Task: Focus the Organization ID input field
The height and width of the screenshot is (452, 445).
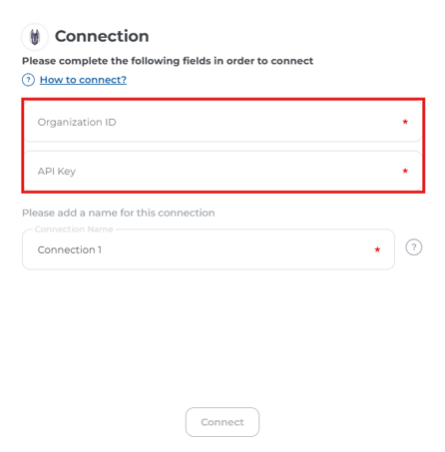Action: tap(222, 122)
